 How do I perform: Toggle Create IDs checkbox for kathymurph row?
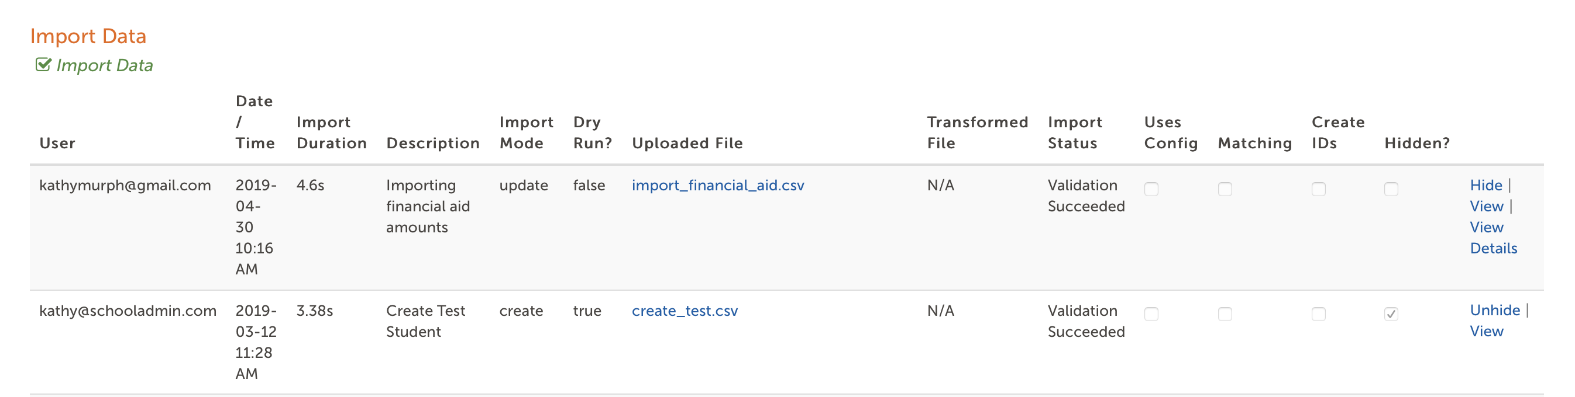pyautogui.click(x=1319, y=189)
